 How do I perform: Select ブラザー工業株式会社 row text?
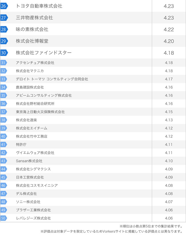click(x=33, y=210)
